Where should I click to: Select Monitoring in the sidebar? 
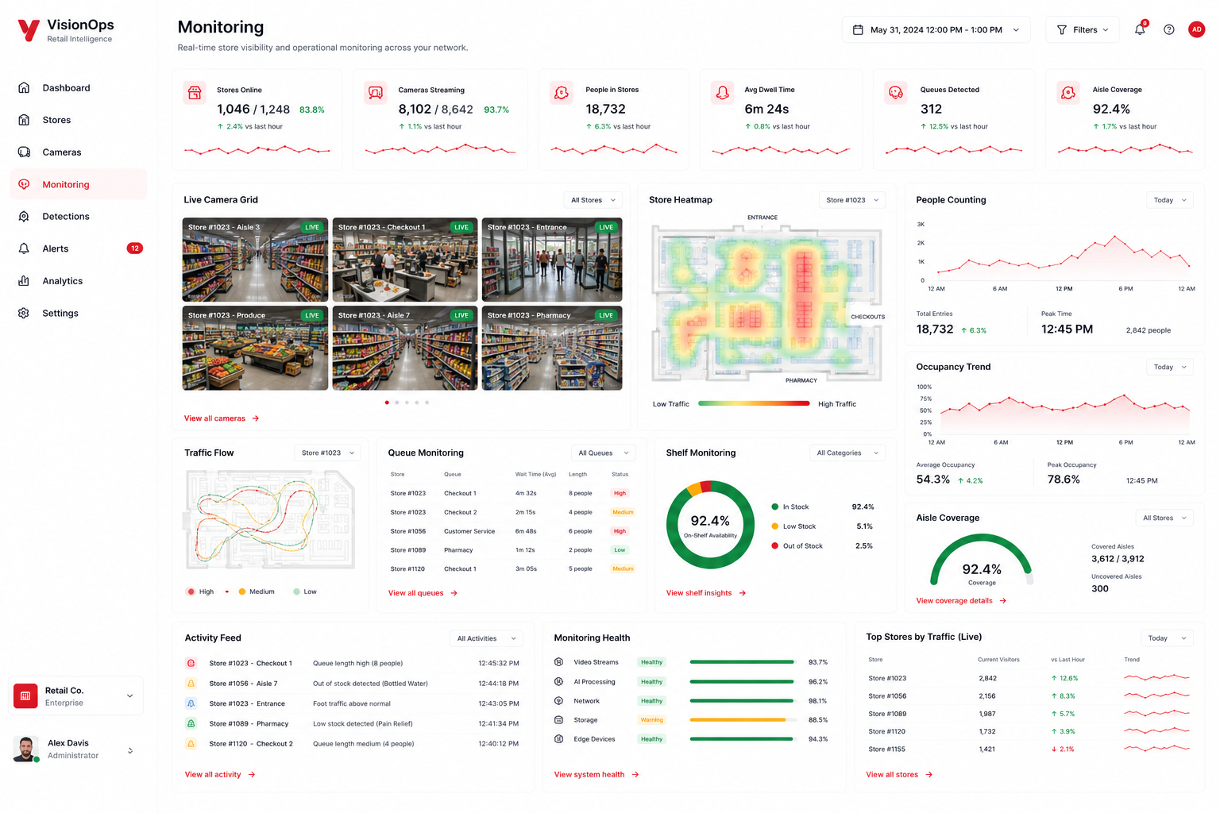pyautogui.click(x=78, y=184)
